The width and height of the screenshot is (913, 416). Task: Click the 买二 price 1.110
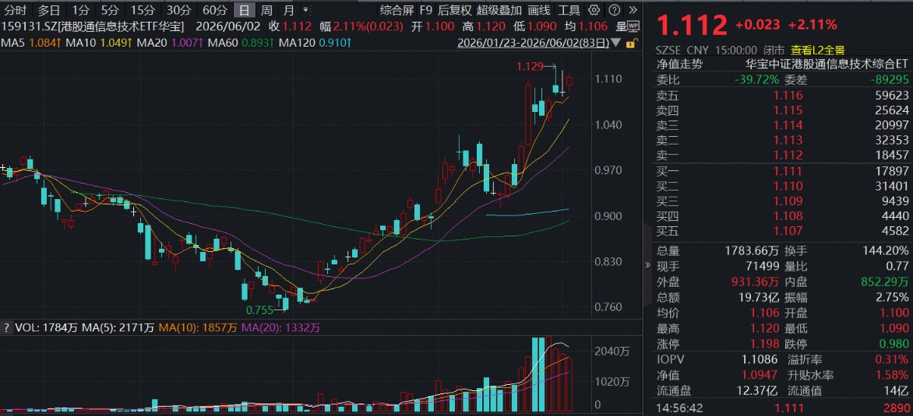[788, 186]
